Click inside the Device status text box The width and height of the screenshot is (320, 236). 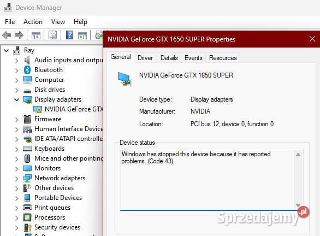click(x=207, y=180)
